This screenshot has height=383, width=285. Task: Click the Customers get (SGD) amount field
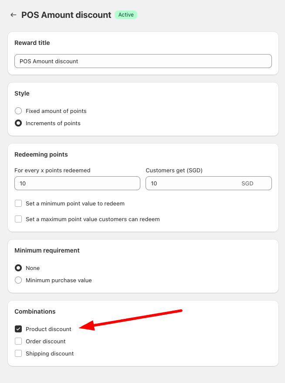click(x=192, y=183)
